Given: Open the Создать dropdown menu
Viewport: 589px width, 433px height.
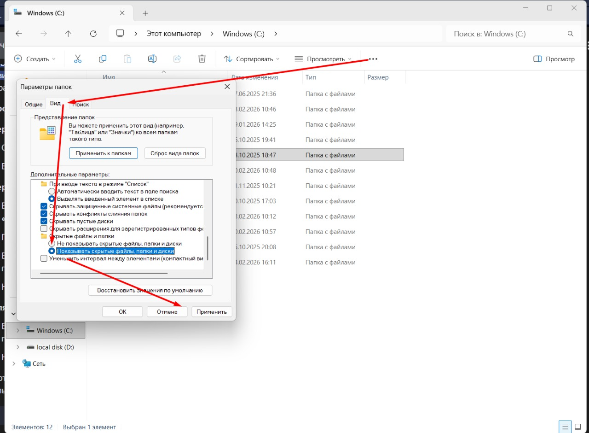Looking at the screenshot, I should [35, 59].
